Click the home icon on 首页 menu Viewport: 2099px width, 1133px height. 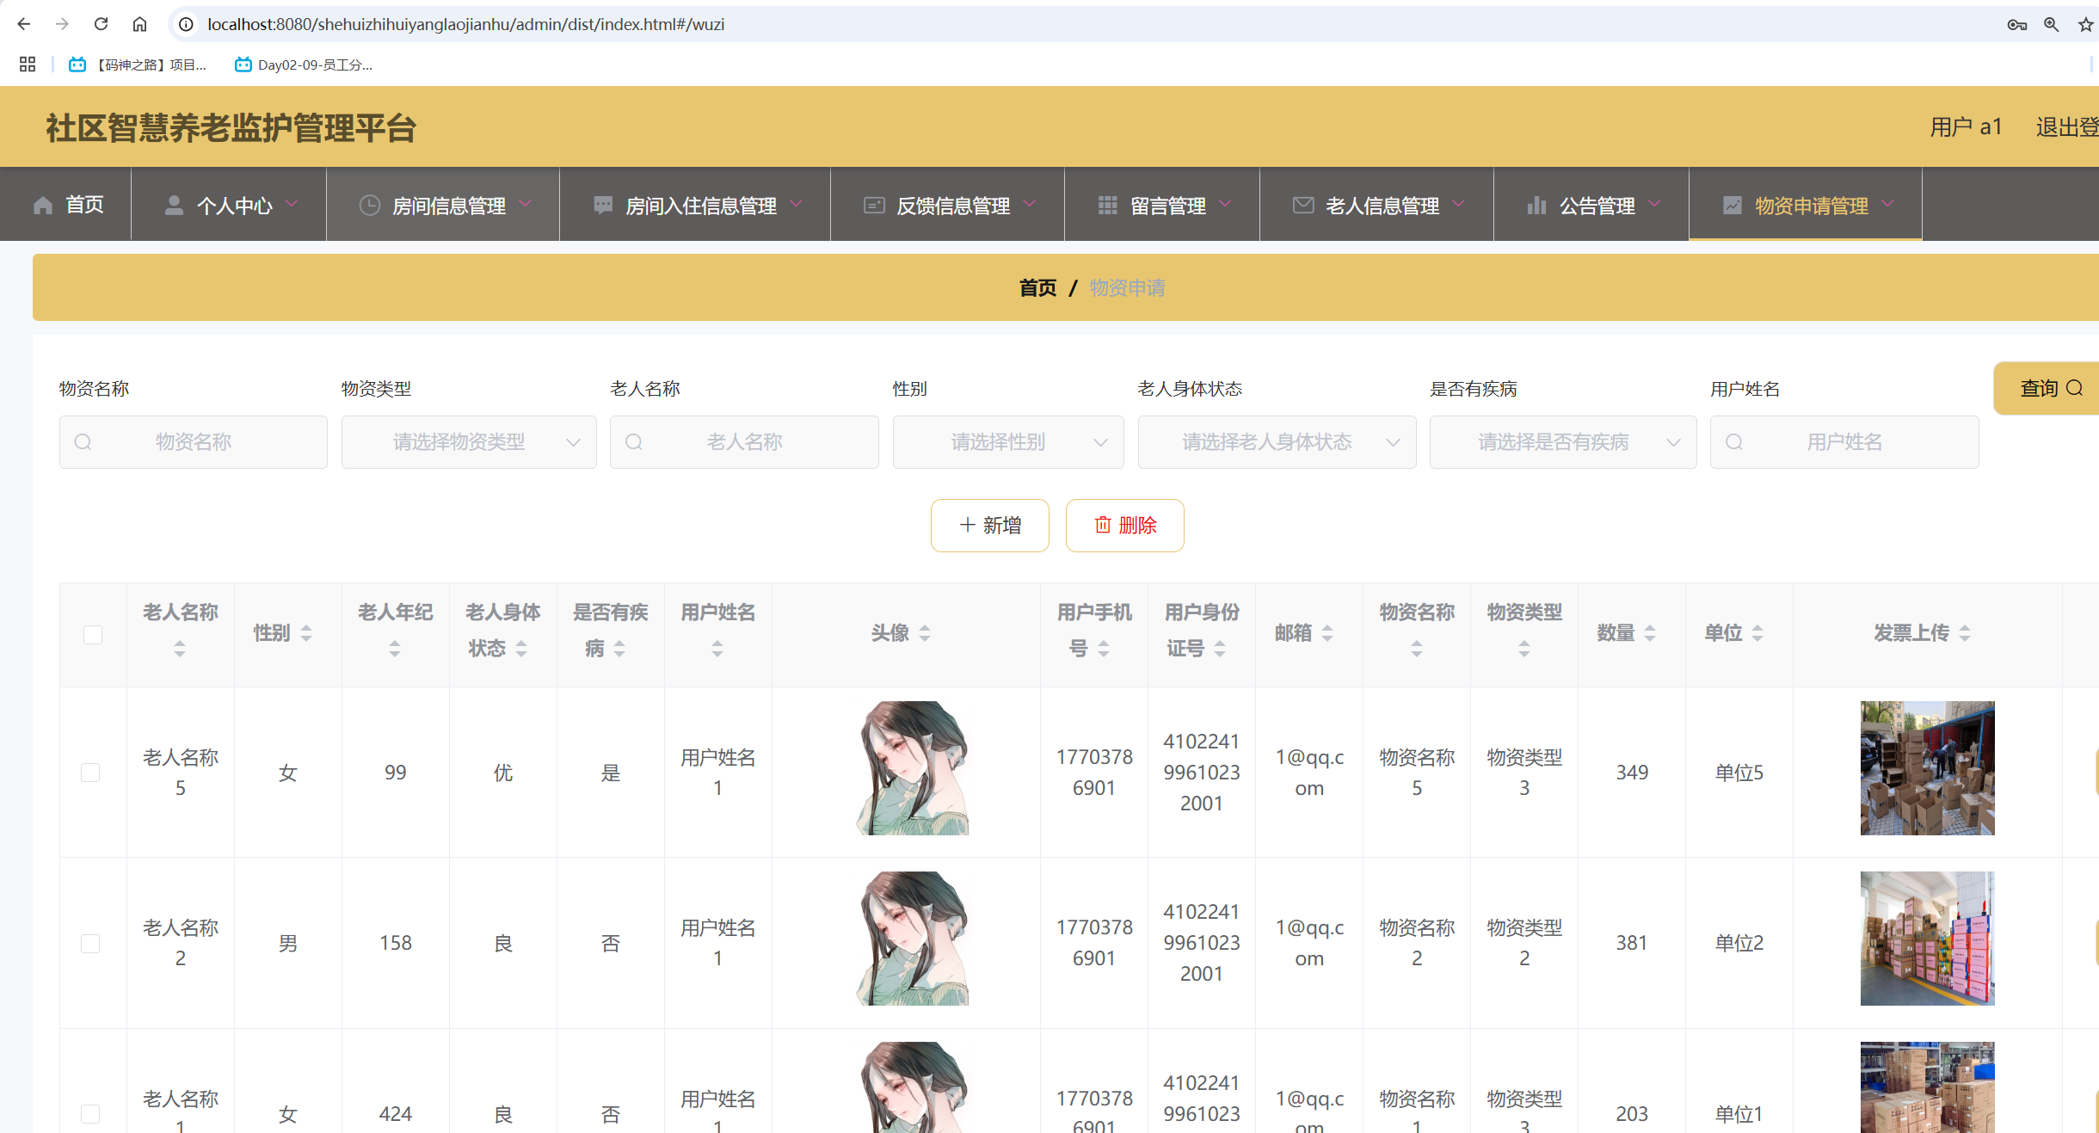[x=43, y=204]
